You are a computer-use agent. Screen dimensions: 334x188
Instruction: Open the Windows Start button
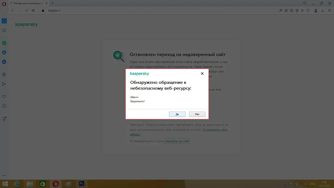tap(5, 184)
